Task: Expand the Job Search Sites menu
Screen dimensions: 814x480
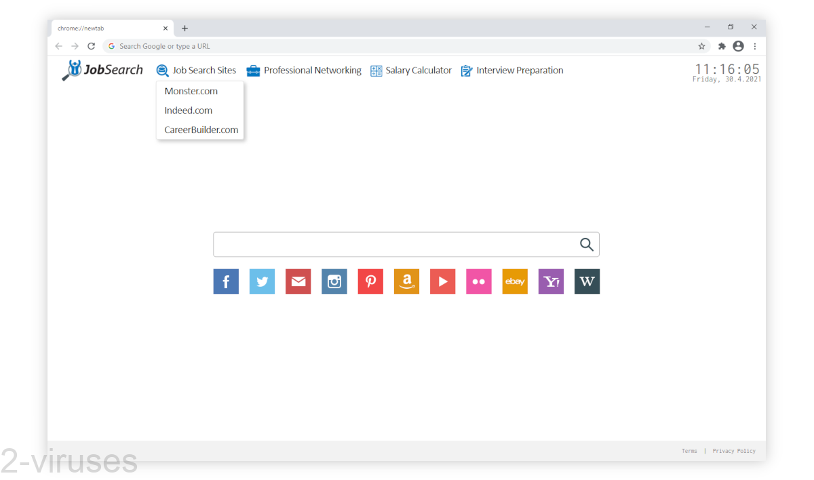Action: pyautogui.click(x=203, y=70)
